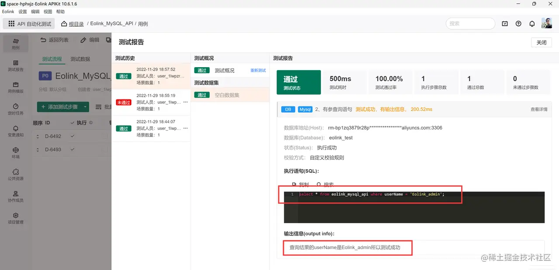Open the 编辑 menu in the menu bar
This screenshot has width=559, height=270.
click(35, 12)
